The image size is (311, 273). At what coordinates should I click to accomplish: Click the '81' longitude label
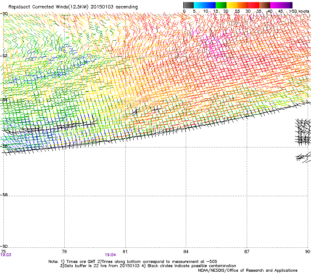click(x=125, y=252)
